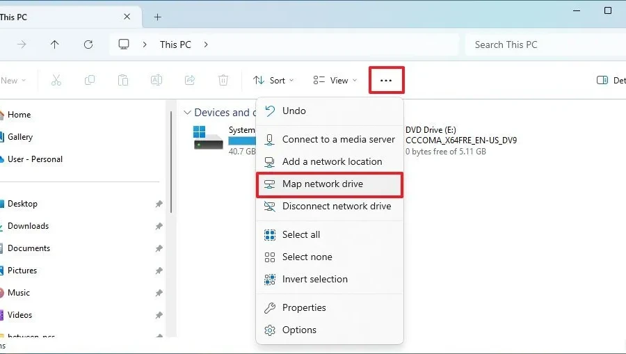Select Disconnect network drive
Image resolution: width=626 pixels, height=354 pixels.
pyautogui.click(x=330, y=207)
